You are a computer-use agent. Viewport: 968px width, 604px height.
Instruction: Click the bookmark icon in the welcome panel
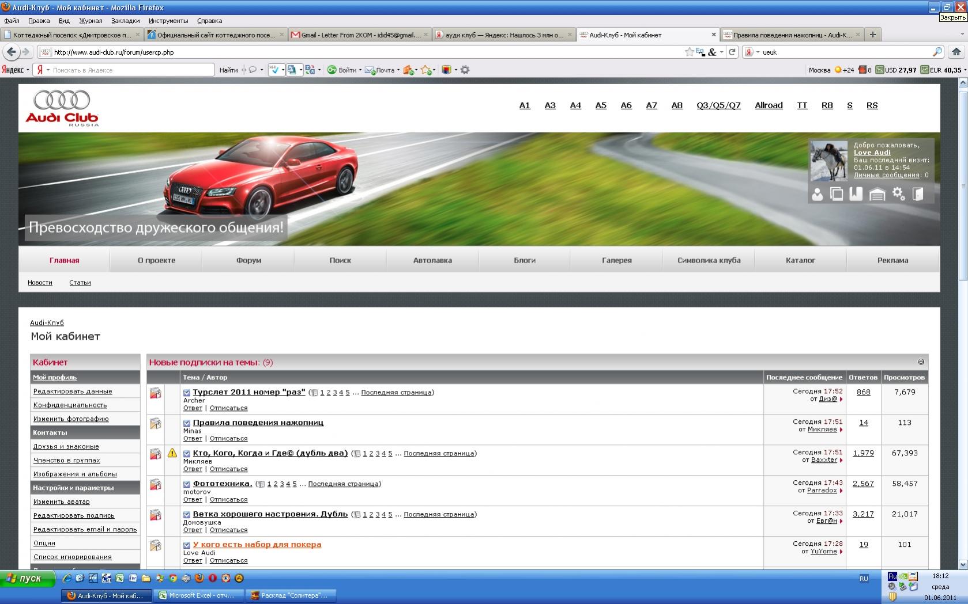click(x=856, y=194)
